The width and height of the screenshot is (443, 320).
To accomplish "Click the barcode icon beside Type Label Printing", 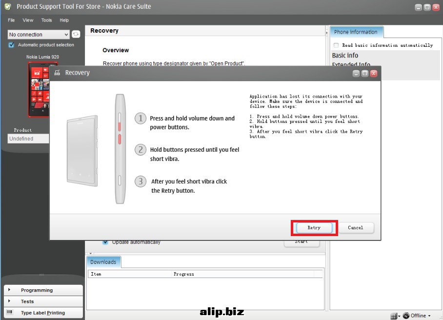I will click(x=10, y=312).
